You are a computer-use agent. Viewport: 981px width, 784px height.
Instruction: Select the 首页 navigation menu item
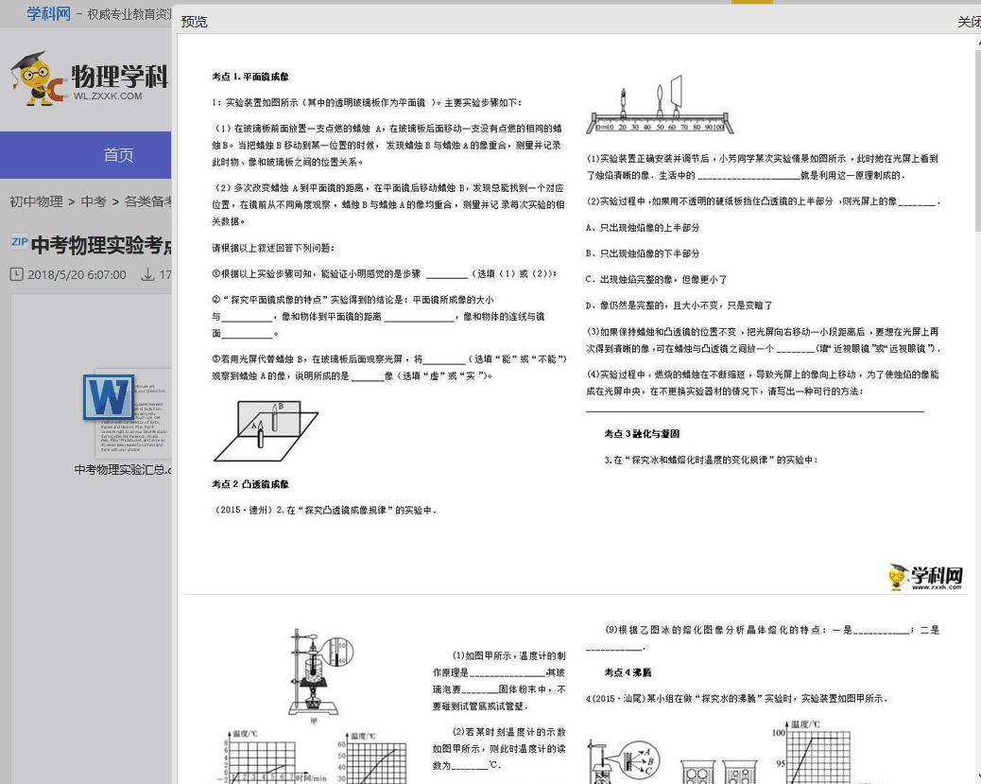click(119, 154)
